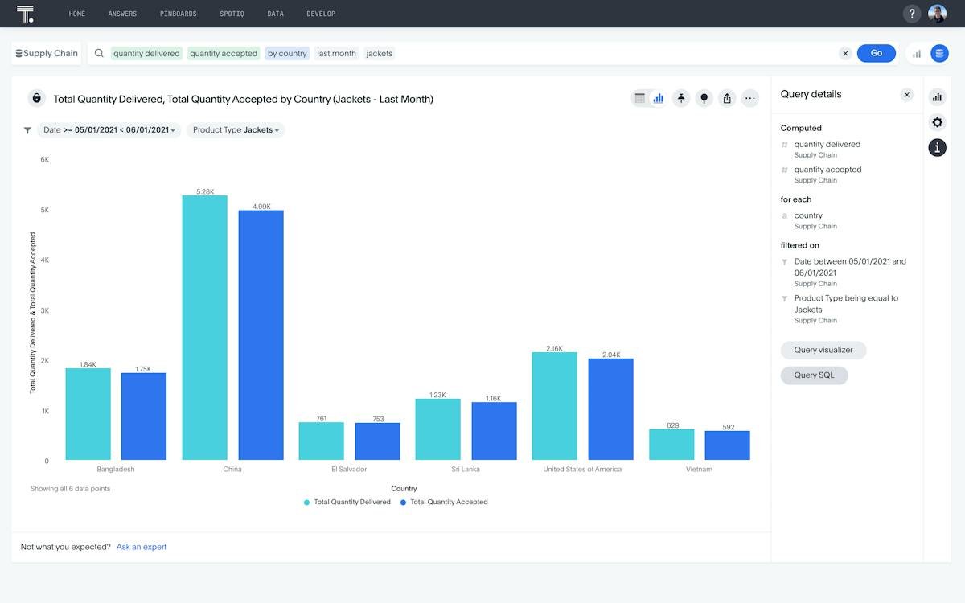Open the user profile avatar
The height and width of the screenshot is (603, 965).
coord(937,14)
